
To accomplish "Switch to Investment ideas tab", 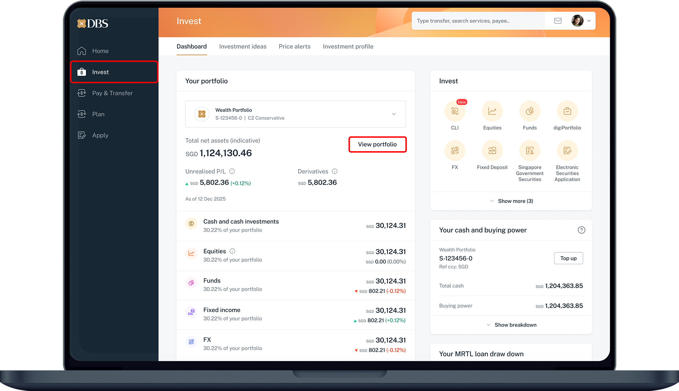I will coord(243,47).
